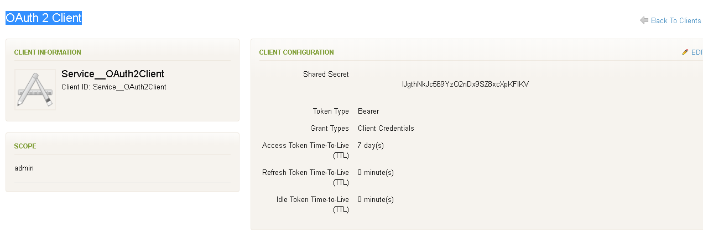Click the Client Configuration section header
703x250 pixels.
pos(296,52)
